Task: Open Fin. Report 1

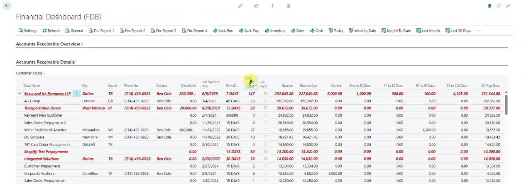Action: point(101,31)
